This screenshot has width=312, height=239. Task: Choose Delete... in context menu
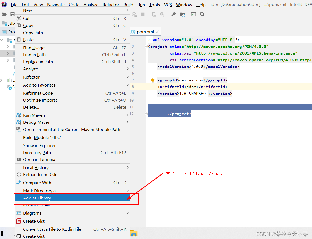tap(73, 107)
